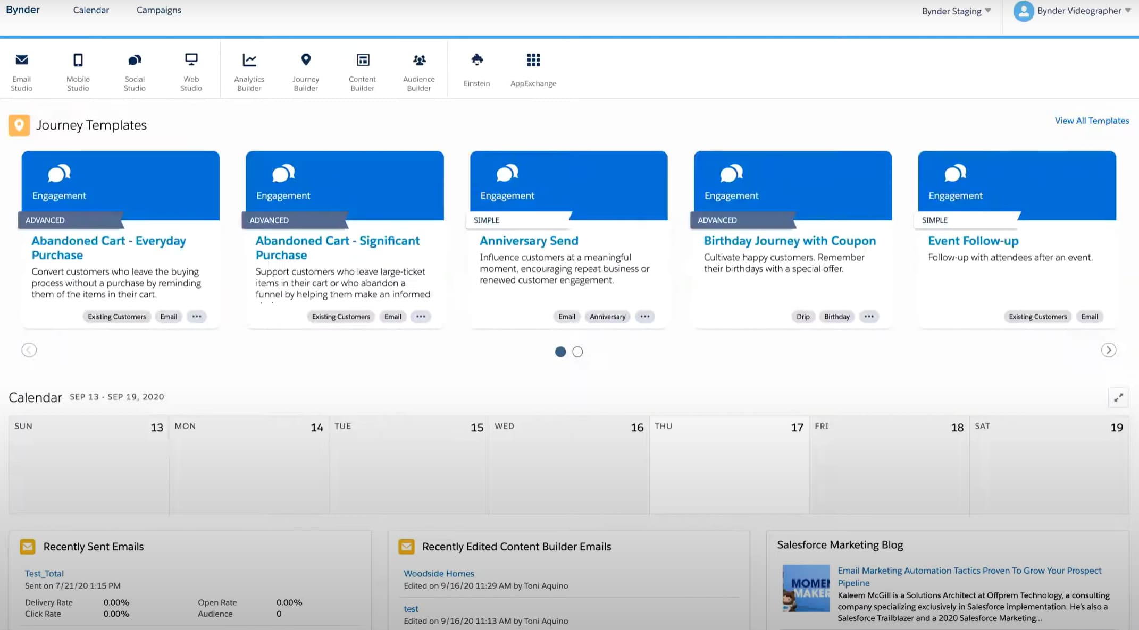Select the second carousel pagination dot
Screen dimensions: 1139x630
[577, 352]
